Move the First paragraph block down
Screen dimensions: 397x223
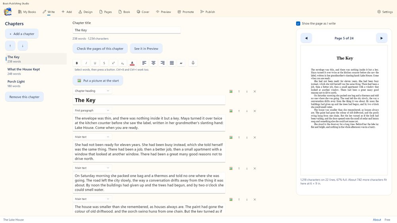click(247, 111)
